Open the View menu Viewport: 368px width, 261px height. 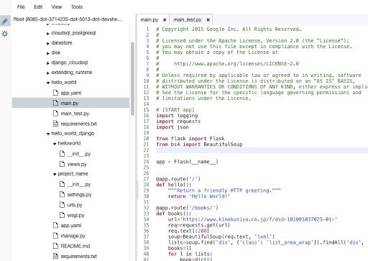click(x=57, y=7)
